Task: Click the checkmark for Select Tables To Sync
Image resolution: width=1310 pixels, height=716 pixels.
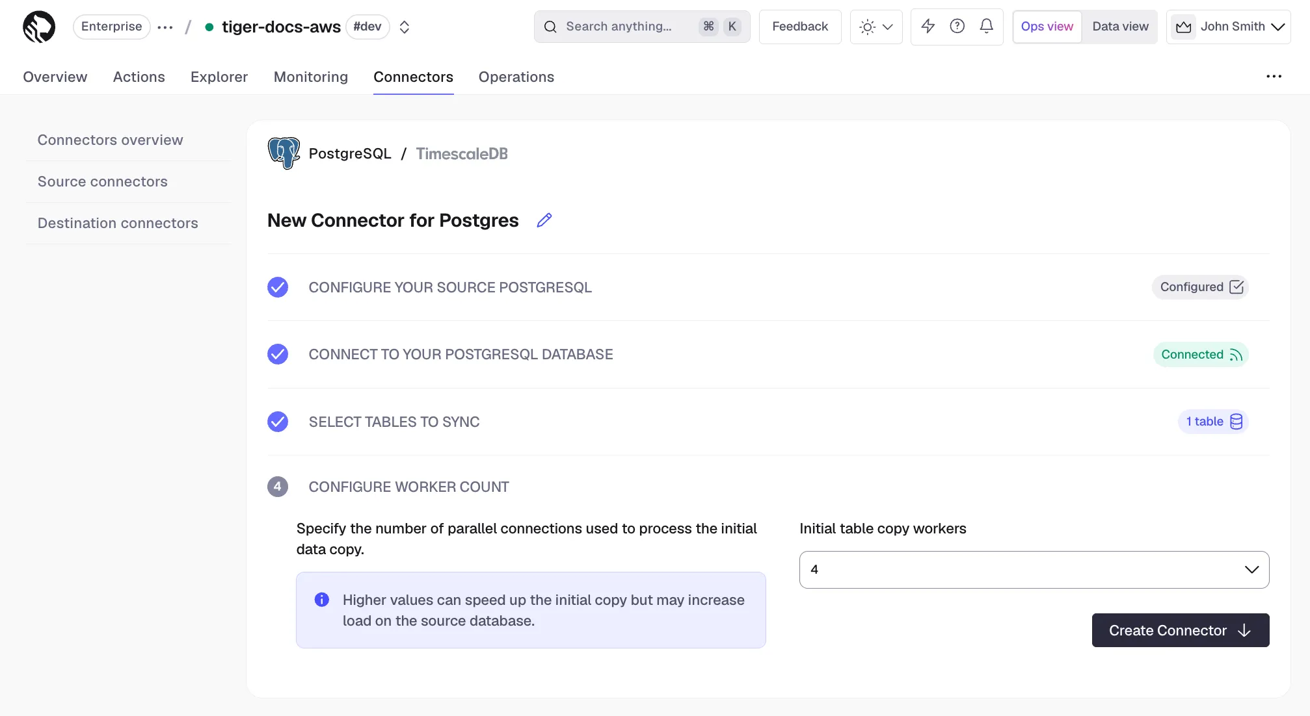Action: [x=278, y=422]
